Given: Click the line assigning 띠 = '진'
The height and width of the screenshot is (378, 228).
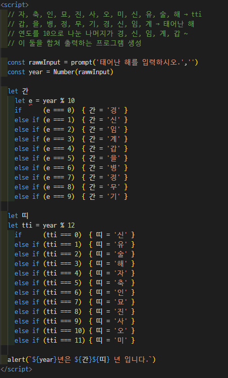Looking at the screenshot, I should coord(75,312).
